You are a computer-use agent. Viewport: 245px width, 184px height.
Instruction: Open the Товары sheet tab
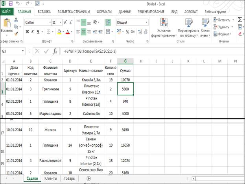[x=70, y=178]
